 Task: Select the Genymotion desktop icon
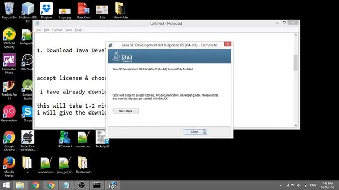click(x=9, y=113)
